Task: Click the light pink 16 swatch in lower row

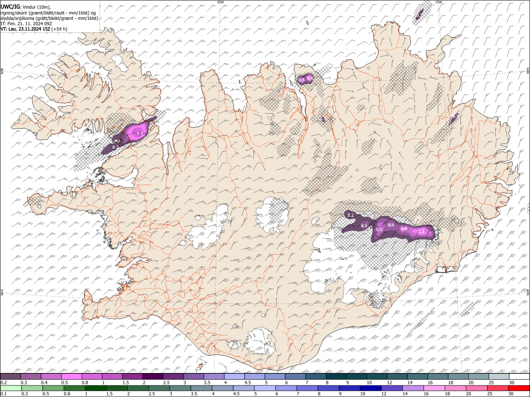Action: click(x=434, y=388)
